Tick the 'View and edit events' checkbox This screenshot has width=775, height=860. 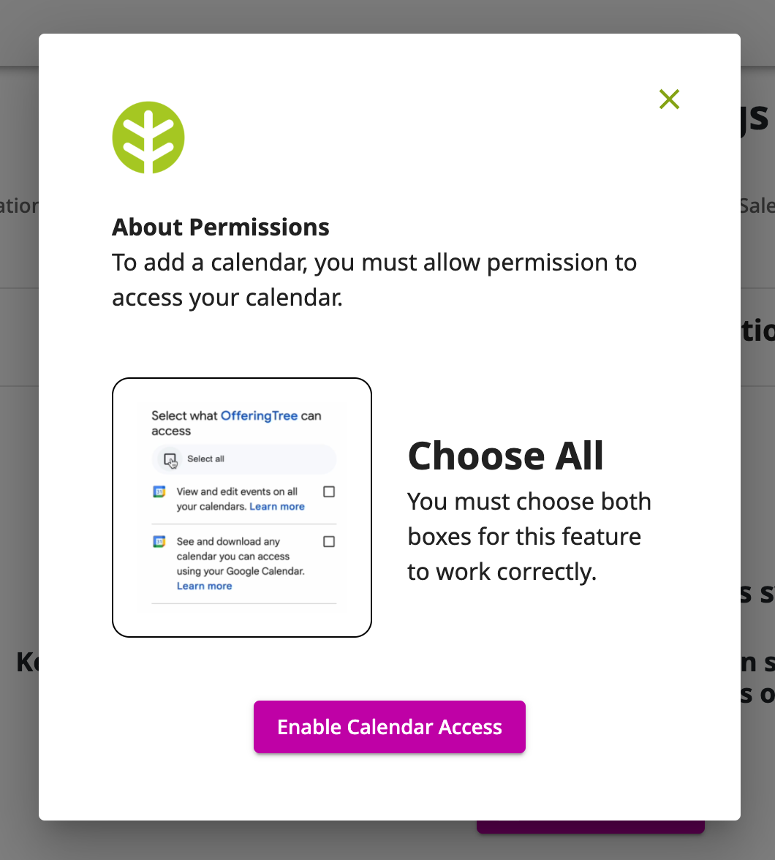click(x=329, y=492)
